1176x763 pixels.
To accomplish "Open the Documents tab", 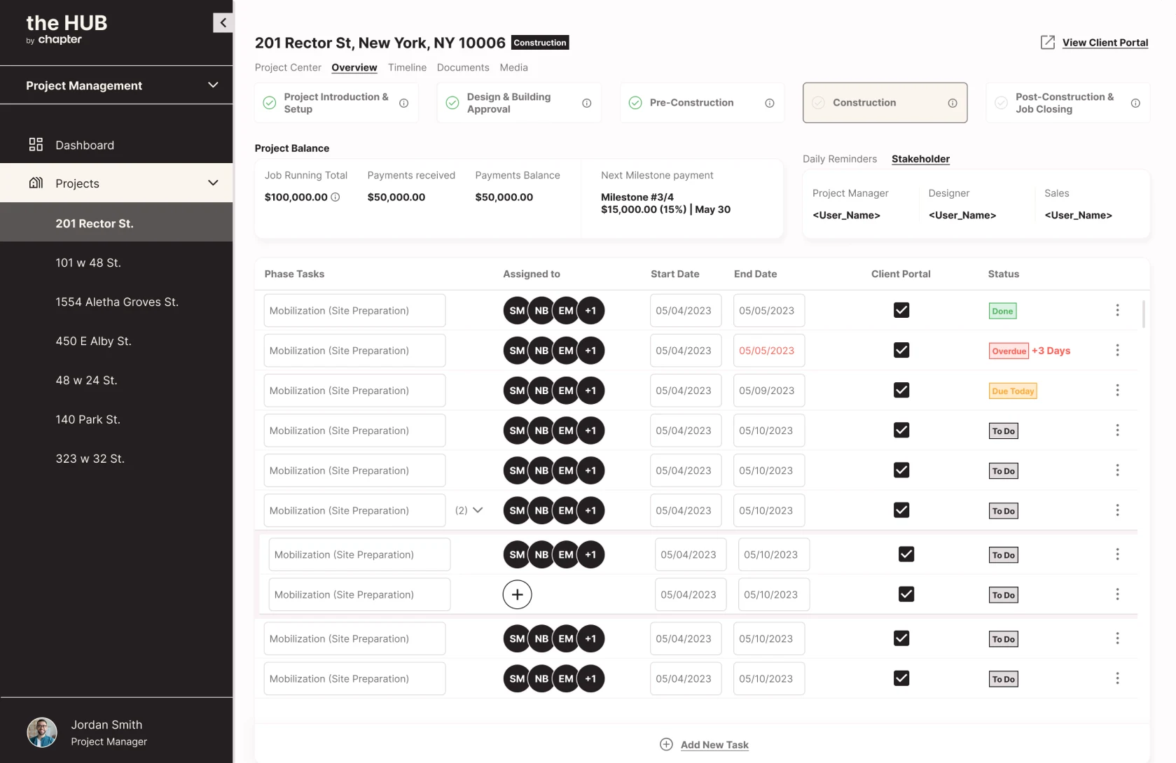I will (463, 67).
